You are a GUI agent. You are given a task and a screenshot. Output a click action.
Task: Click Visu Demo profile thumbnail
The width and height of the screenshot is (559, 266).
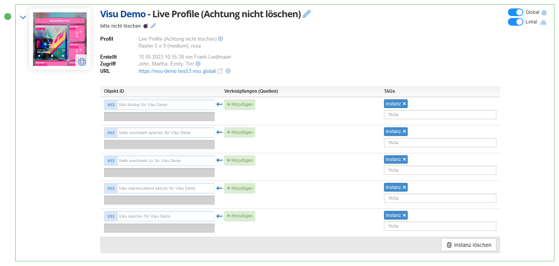point(60,39)
